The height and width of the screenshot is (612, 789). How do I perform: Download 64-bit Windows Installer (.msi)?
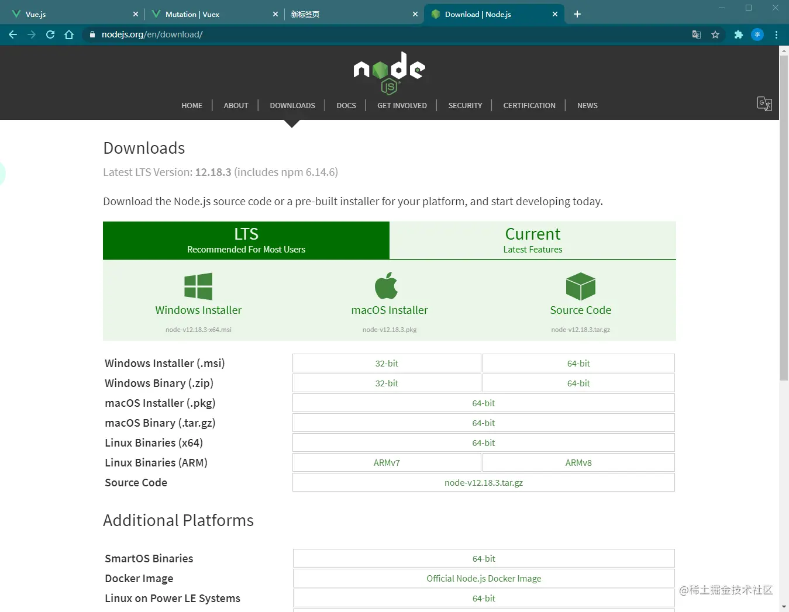[578, 363]
